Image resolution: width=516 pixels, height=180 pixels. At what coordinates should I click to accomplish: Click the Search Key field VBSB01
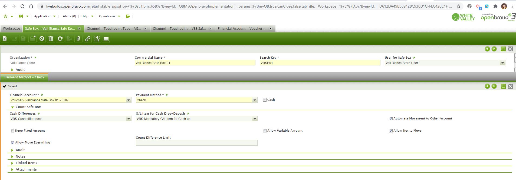pos(320,63)
